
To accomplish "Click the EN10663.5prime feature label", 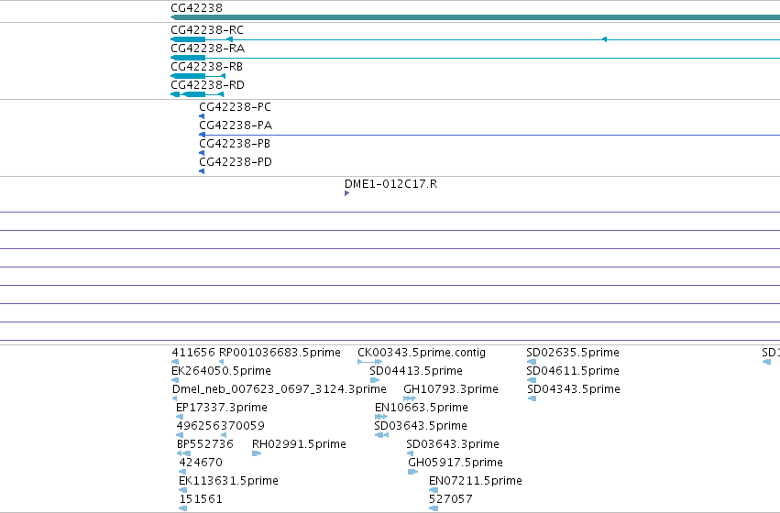I will (422, 408).
